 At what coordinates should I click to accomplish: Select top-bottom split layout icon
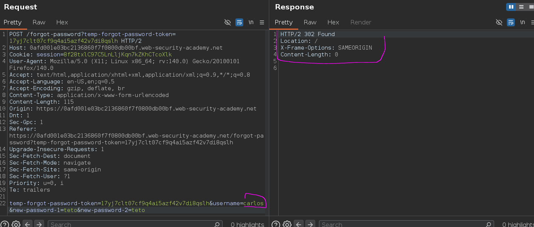pos(521,7)
